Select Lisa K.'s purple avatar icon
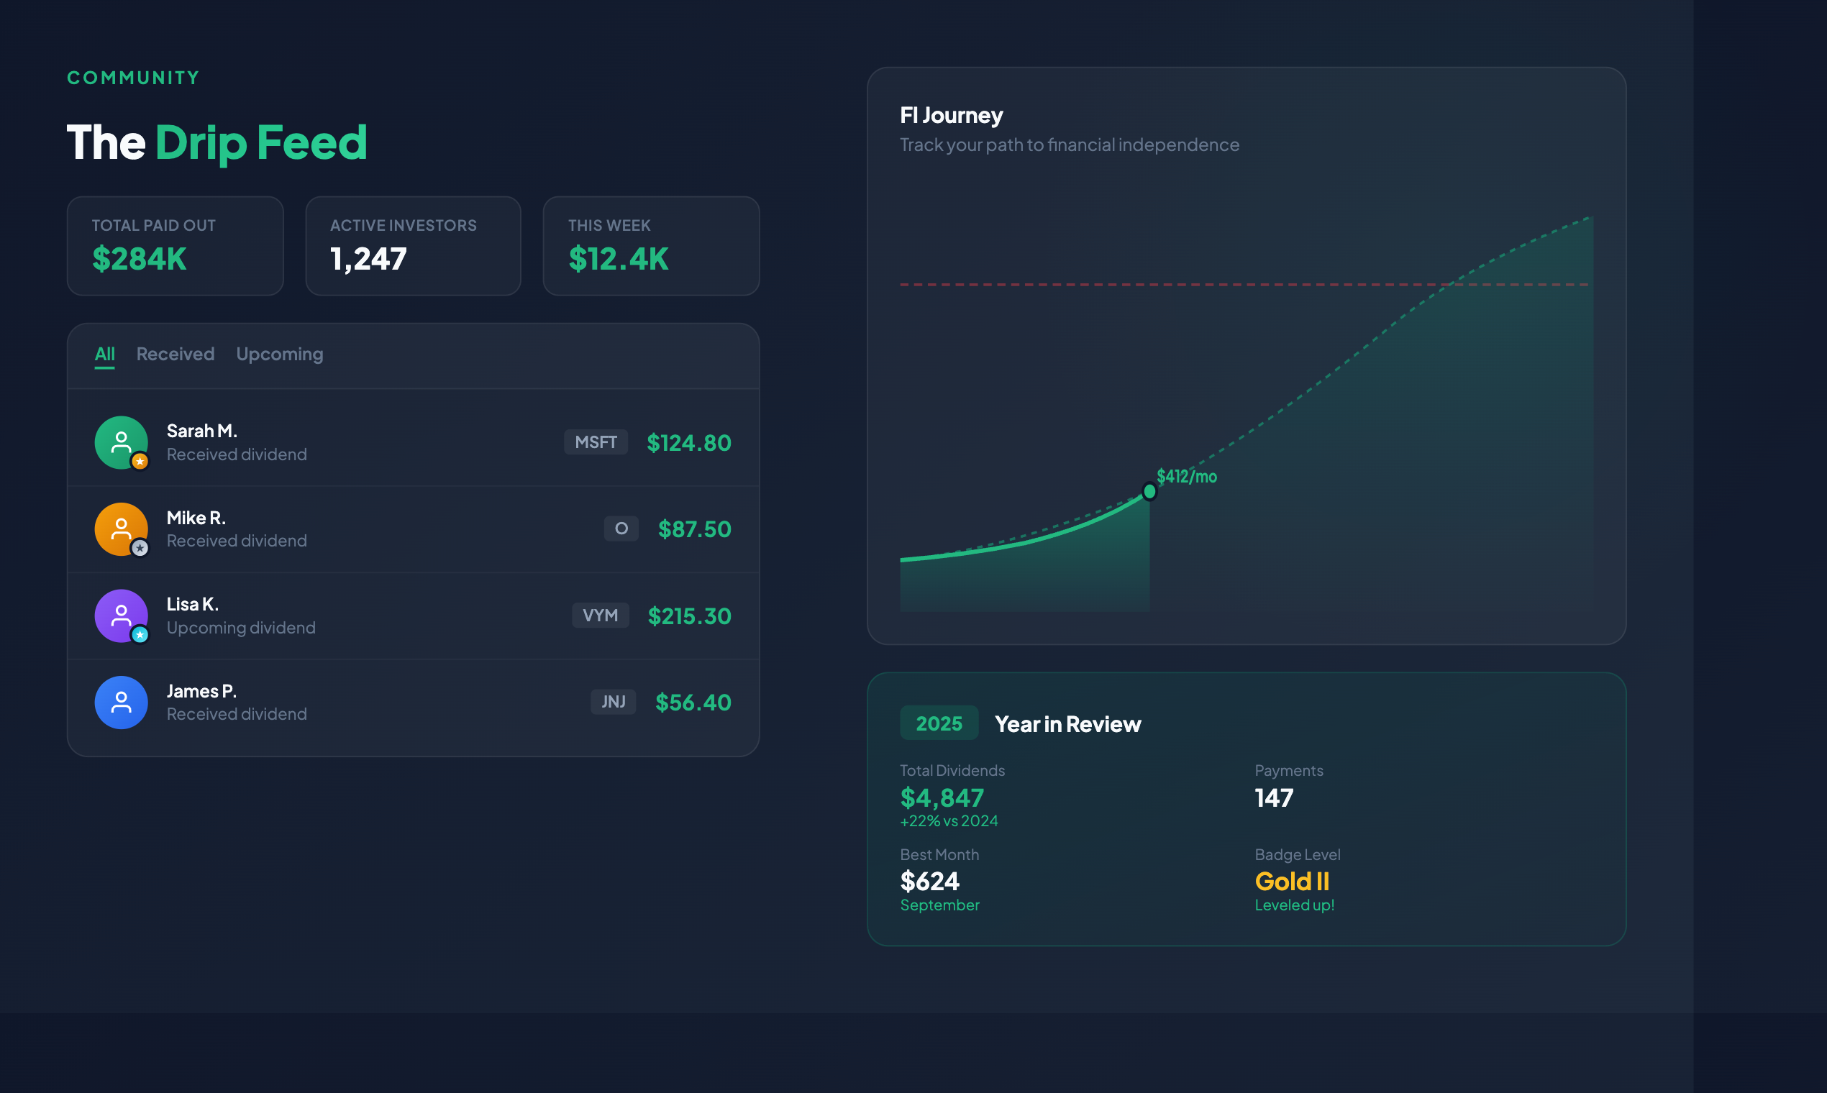The width and height of the screenshot is (1827, 1093). [x=121, y=615]
